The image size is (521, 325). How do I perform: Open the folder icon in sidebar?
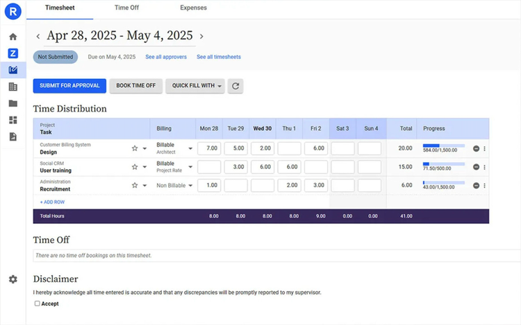[13, 103]
